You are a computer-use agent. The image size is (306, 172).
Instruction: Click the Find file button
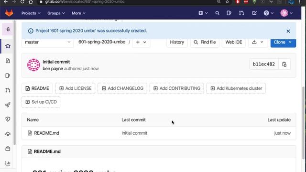pos(205,42)
